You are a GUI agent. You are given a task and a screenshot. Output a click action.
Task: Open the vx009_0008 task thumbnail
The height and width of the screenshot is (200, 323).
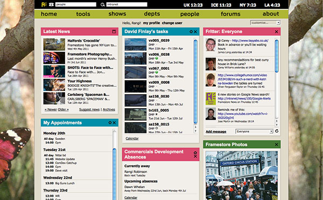coord(135,86)
